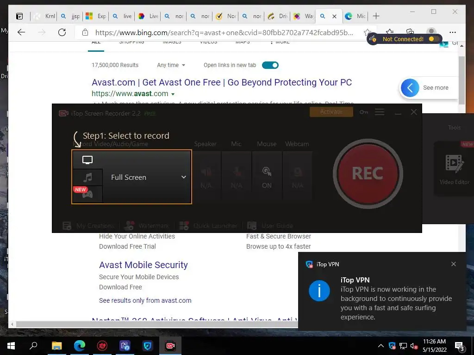Image resolution: width=474 pixels, height=355 pixels.
Task: Click the Download Free Trial text
Action: 128,246
